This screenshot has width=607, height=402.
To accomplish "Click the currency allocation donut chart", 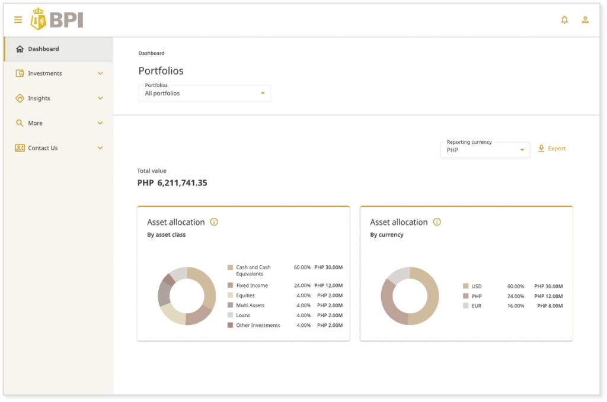I will coord(409,295).
